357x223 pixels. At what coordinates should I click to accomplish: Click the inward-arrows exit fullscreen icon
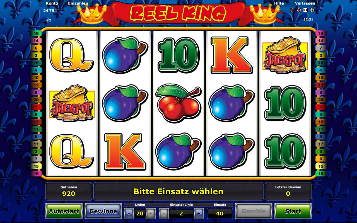pyautogui.click(x=312, y=10)
